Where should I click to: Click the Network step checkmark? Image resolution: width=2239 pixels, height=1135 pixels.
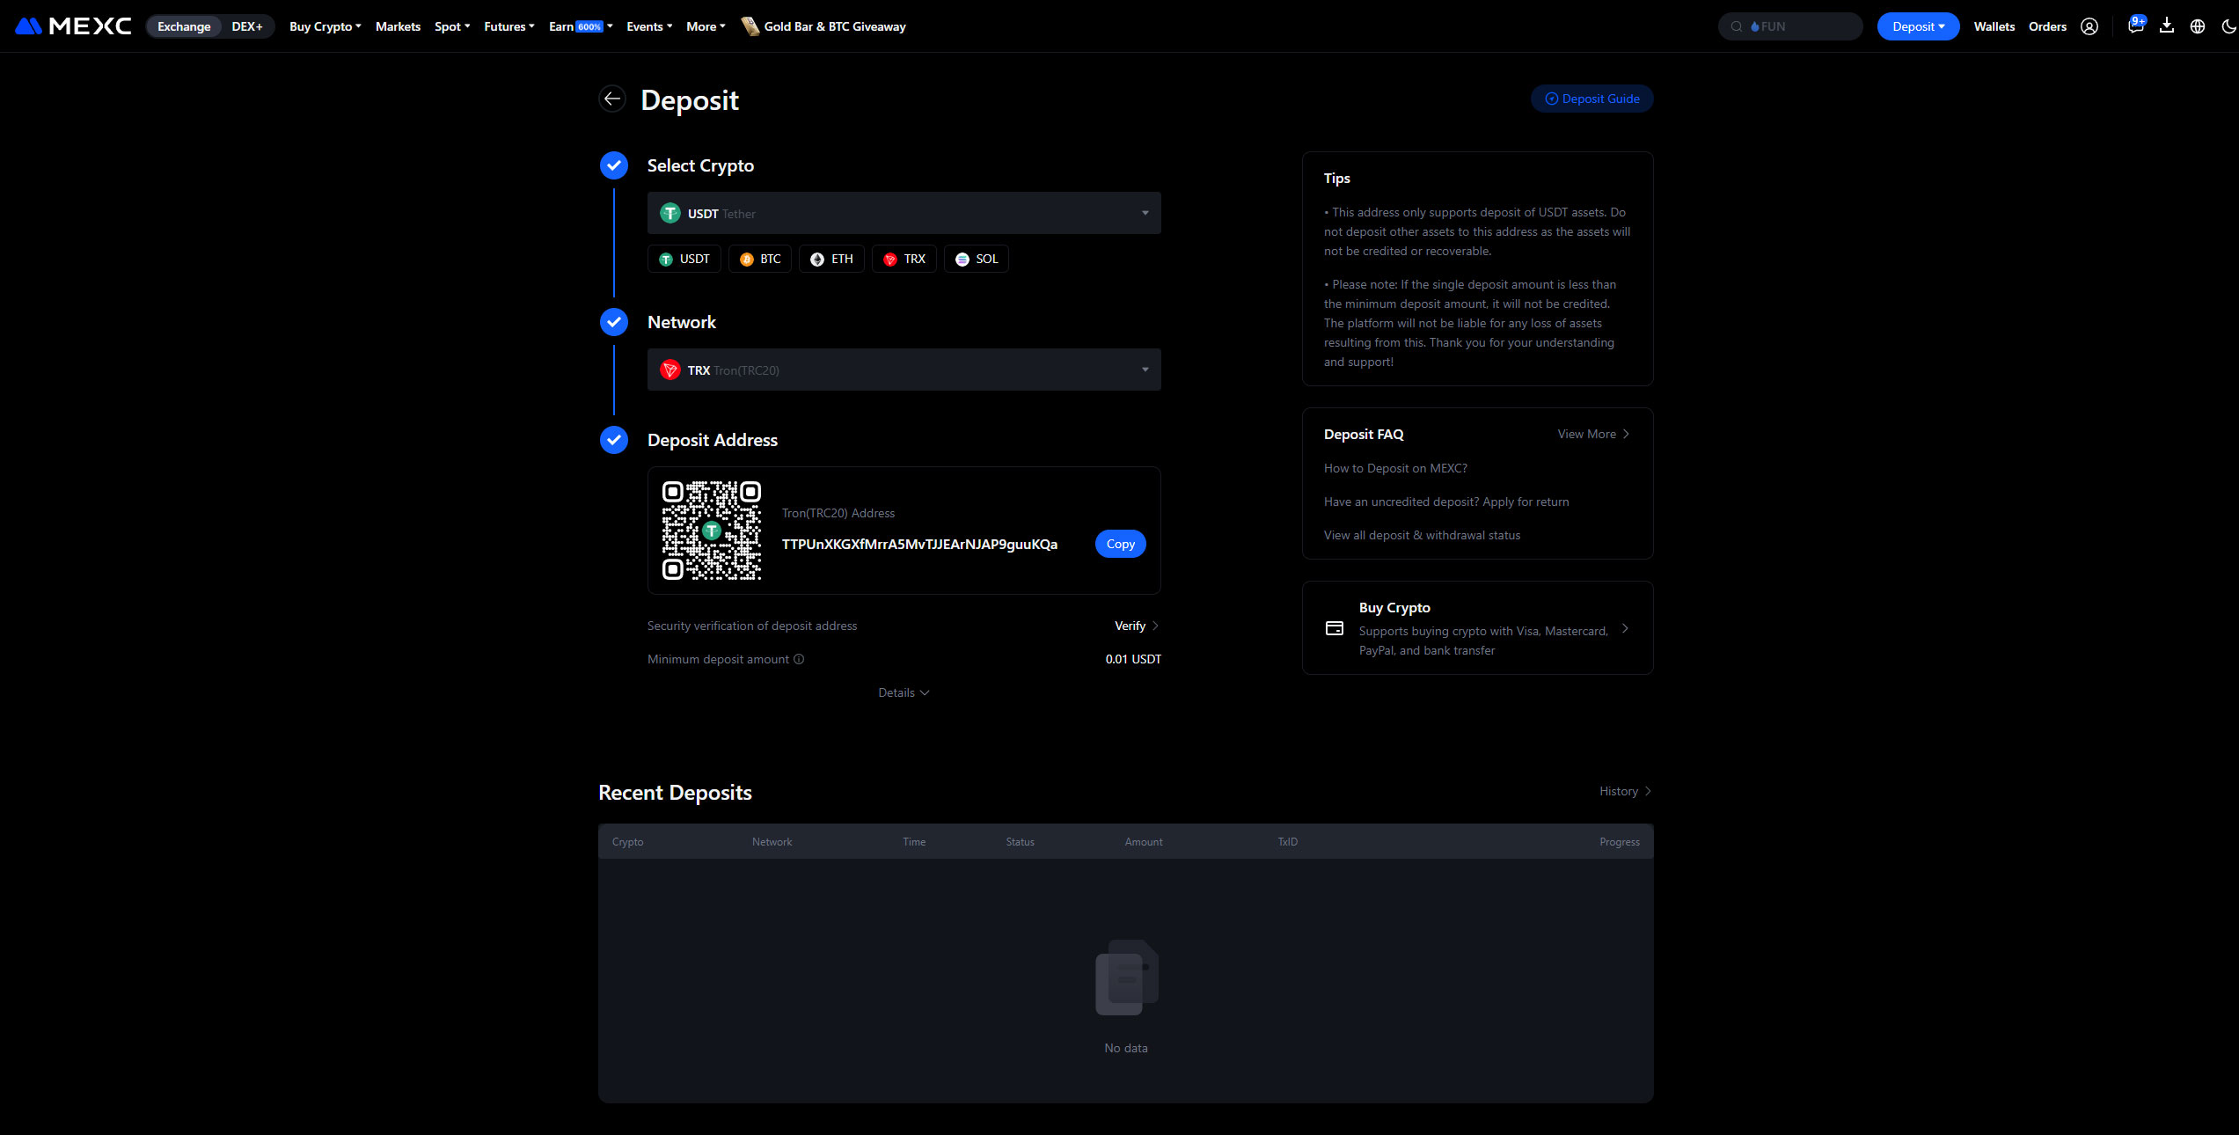coord(614,322)
